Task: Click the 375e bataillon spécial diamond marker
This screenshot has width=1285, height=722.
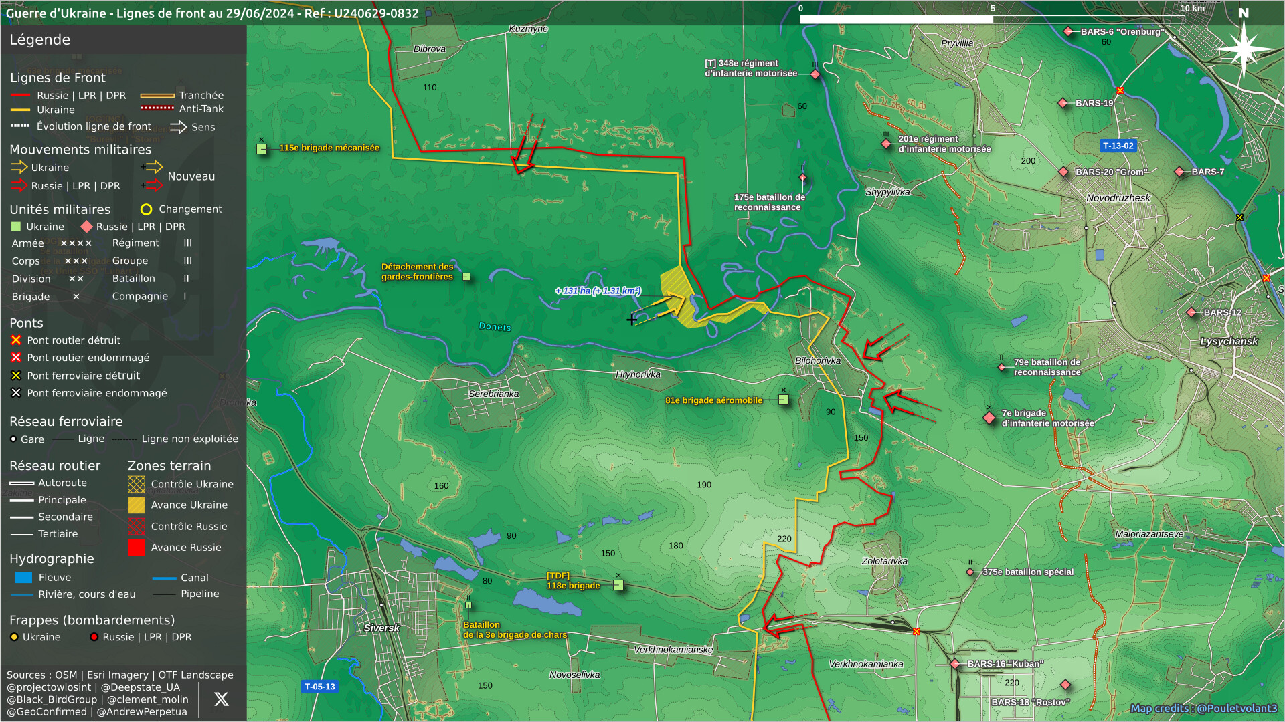Action: pos(970,572)
